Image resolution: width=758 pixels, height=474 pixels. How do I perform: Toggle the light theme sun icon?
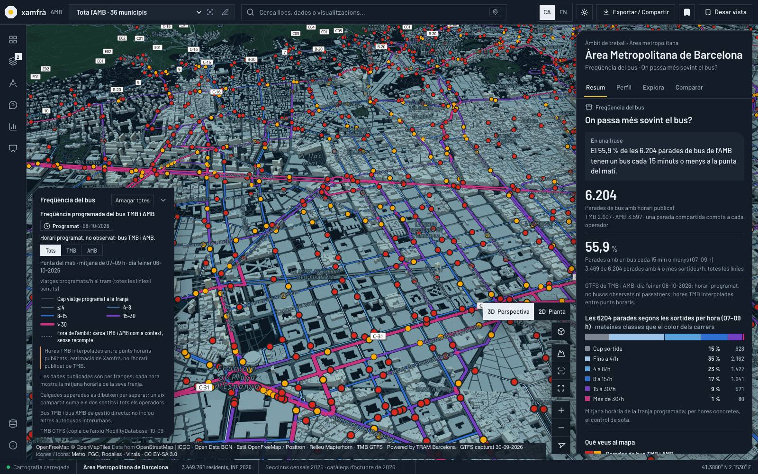585,12
